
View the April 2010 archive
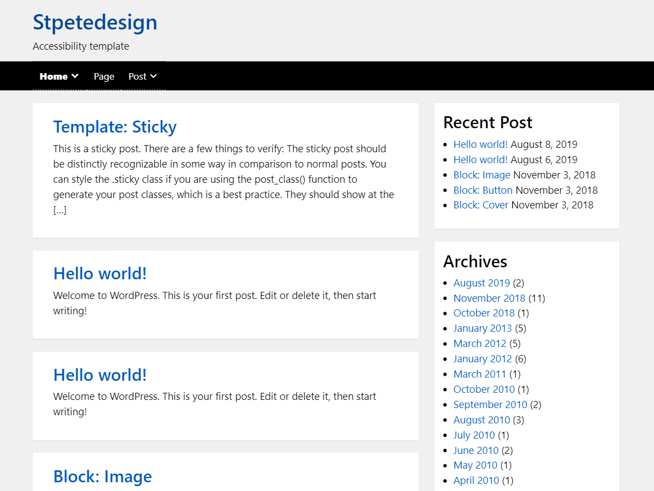pos(476,481)
